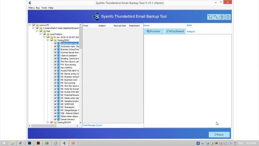Click tree scrollbar down arrow
The width and height of the screenshot is (259, 146).
coord(81,122)
